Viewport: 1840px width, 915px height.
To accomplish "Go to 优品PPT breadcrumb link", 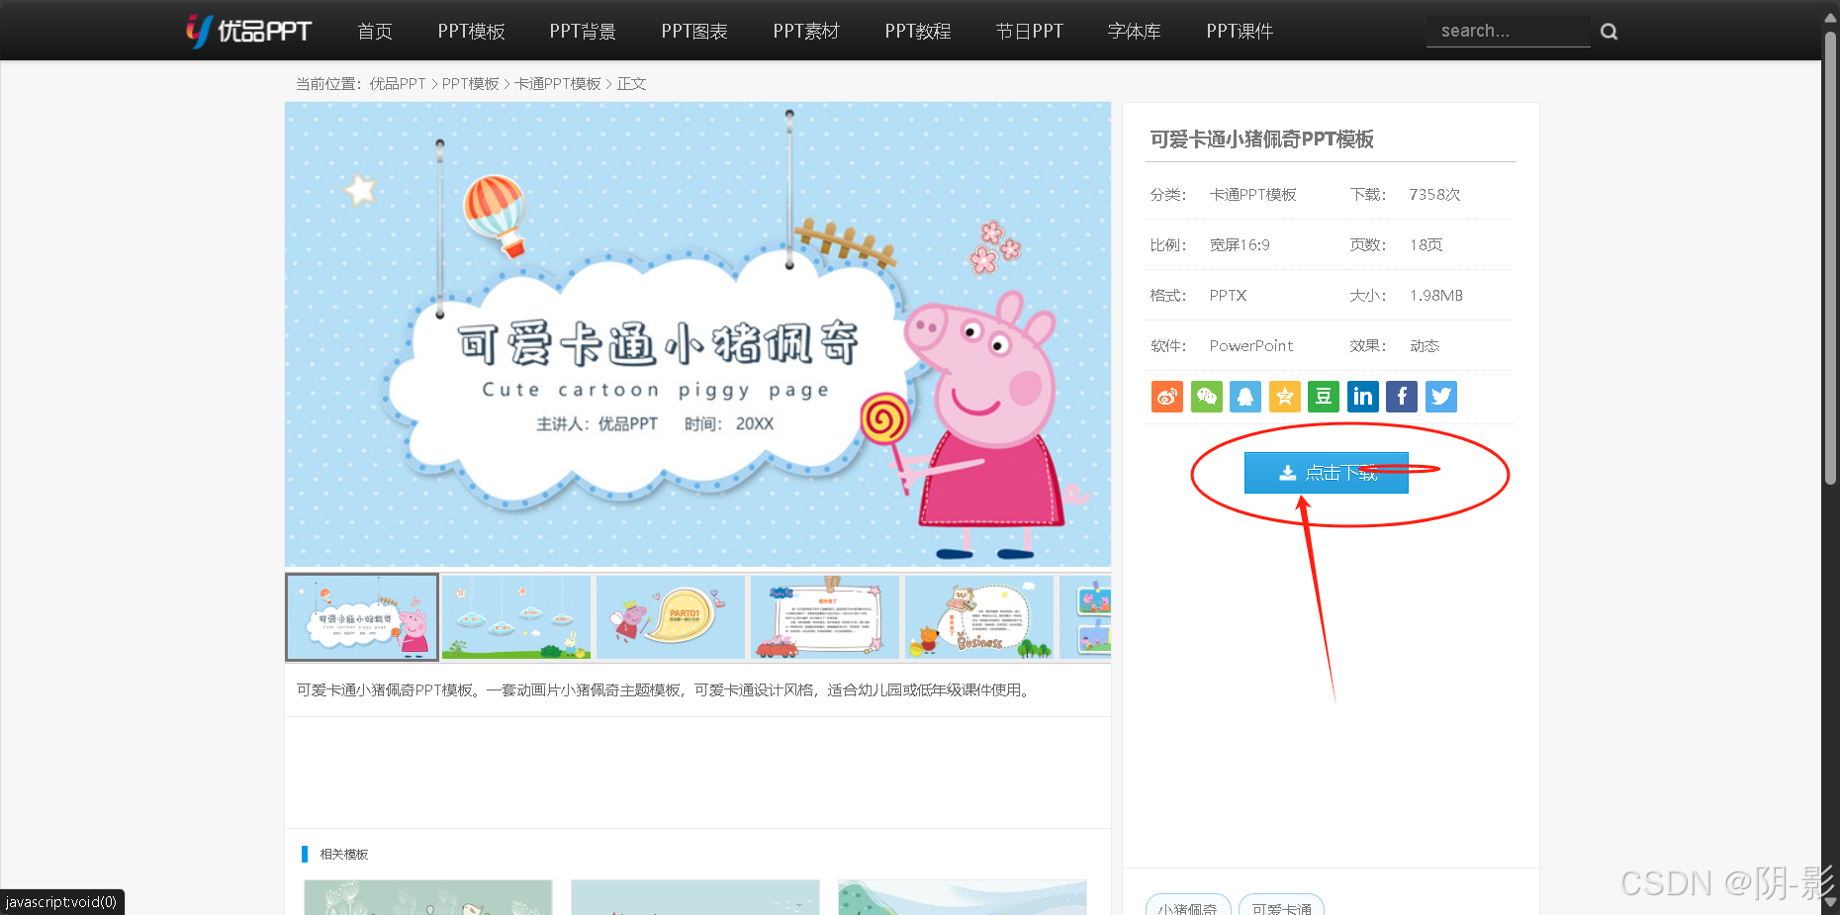I will [398, 84].
